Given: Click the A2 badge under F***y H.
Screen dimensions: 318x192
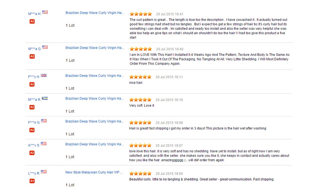Looking at the screenshot, I should pos(32,84).
